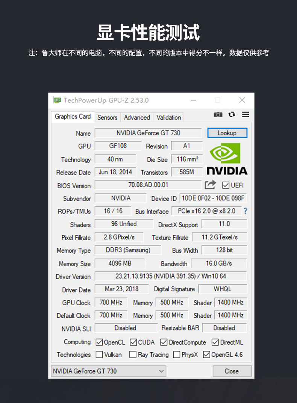Click the Transistors field 585M
This screenshot has width=297, height=403.
[x=187, y=172]
